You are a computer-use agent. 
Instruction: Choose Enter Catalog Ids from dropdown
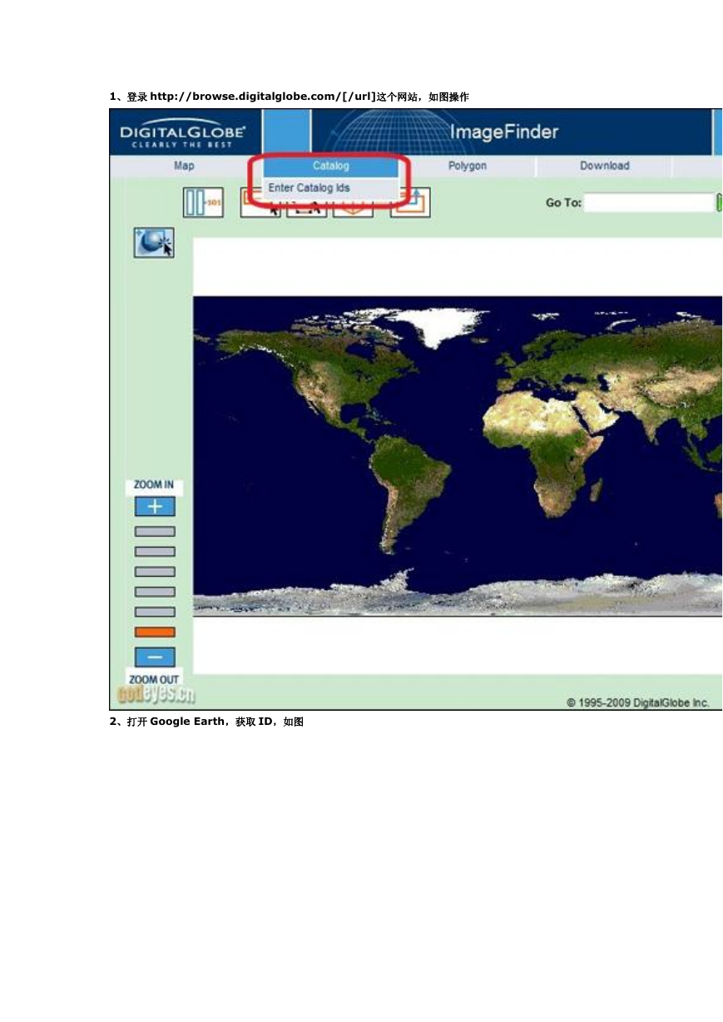(x=331, y=188)
